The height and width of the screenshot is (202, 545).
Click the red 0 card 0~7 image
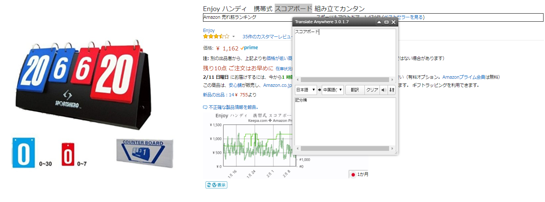click(x=68, y=154)
